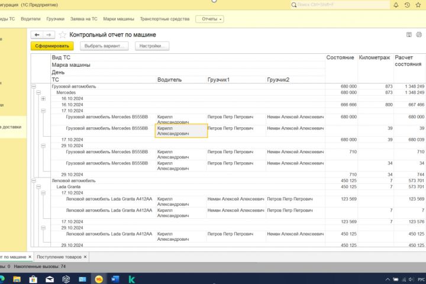The height and width of the screenshot is (284, 426).
Task: Switch to the 1C yellow icon in taskbar
Action: [x=99, y=279]
